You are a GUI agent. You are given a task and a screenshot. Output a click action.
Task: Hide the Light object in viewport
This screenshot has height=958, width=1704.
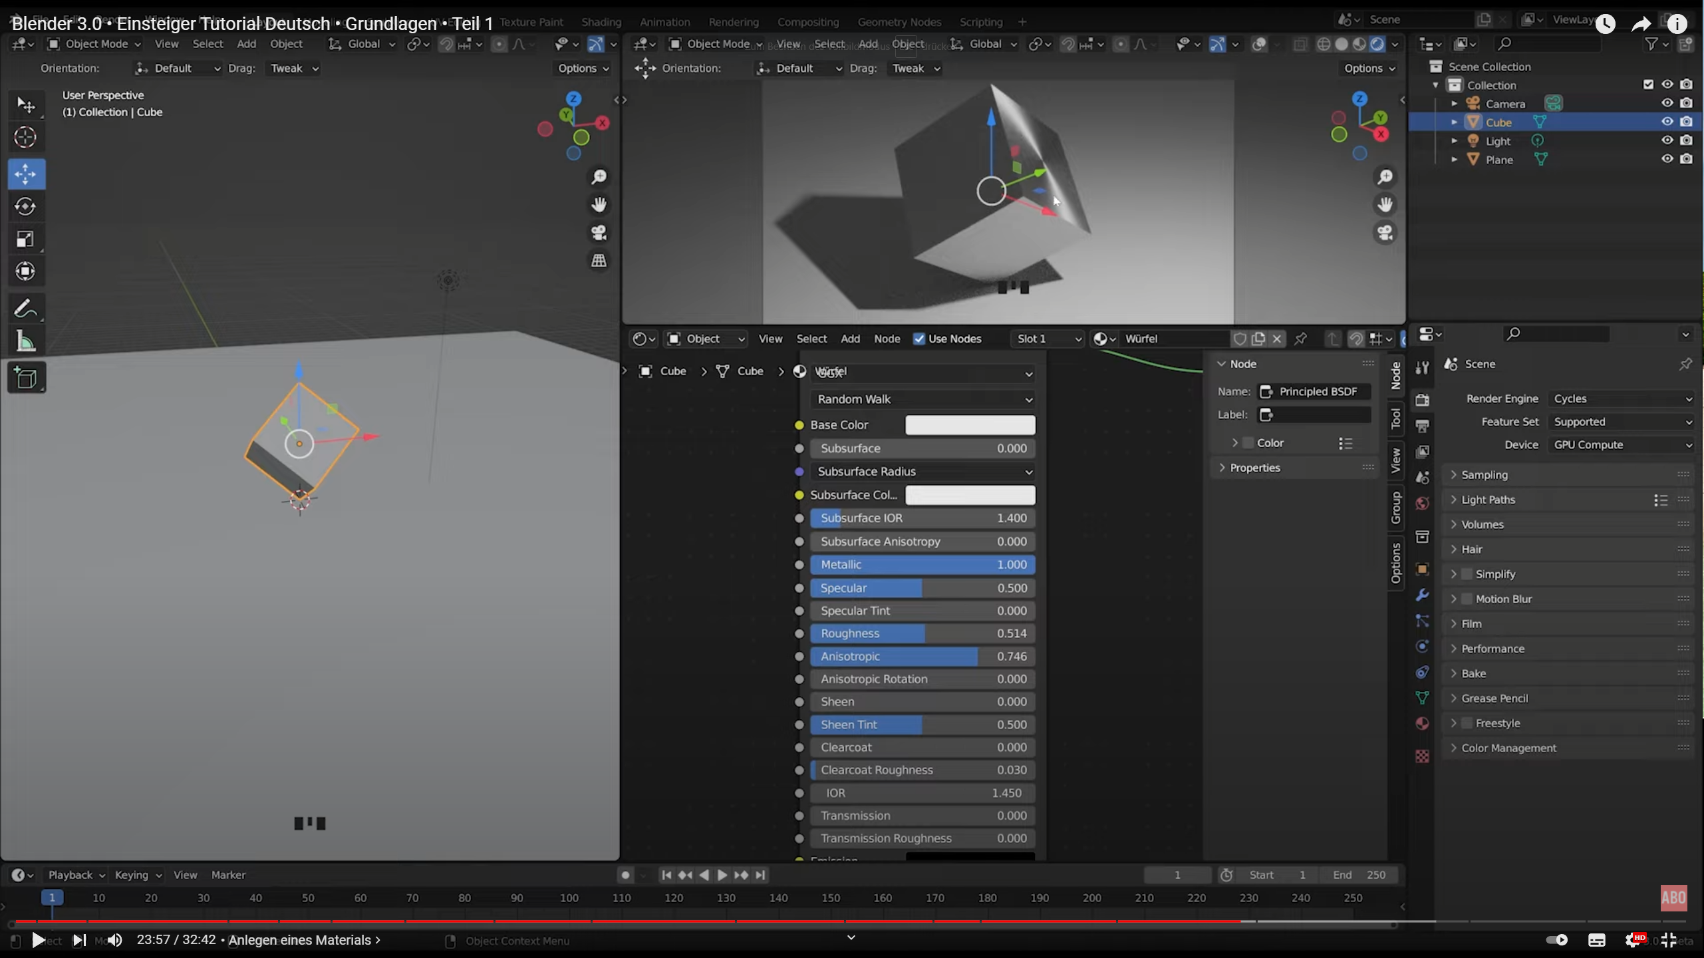tap(1667, 140)
